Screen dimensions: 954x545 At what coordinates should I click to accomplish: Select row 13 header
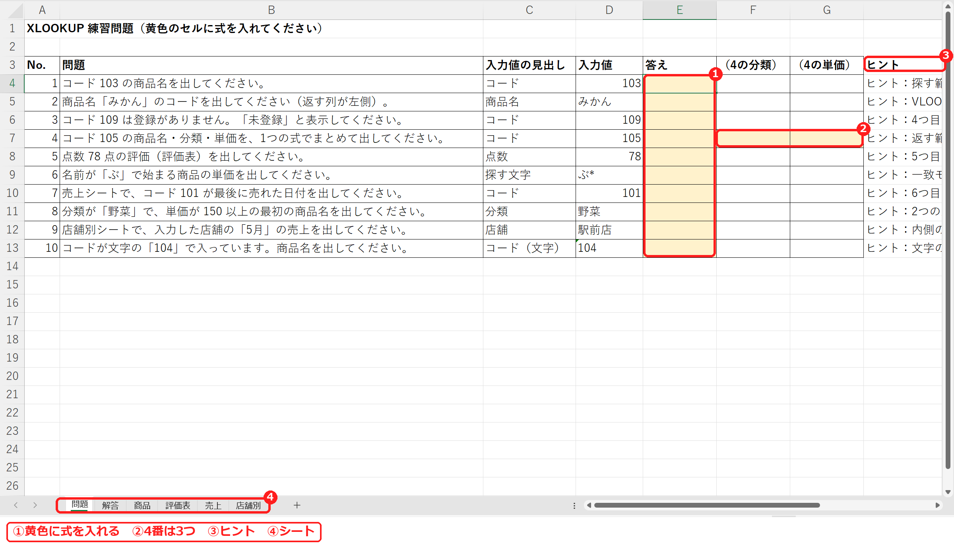pyautogui.click(x=12, y=248)
